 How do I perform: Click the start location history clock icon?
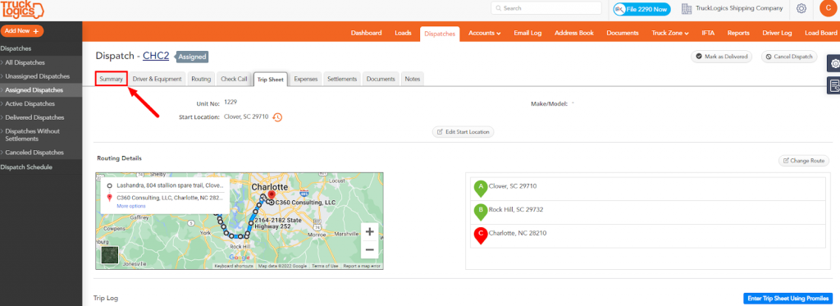point(277,117)
